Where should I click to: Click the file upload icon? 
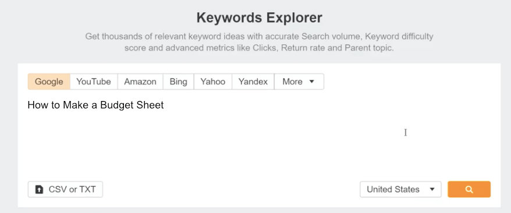[x=39, y=189]
